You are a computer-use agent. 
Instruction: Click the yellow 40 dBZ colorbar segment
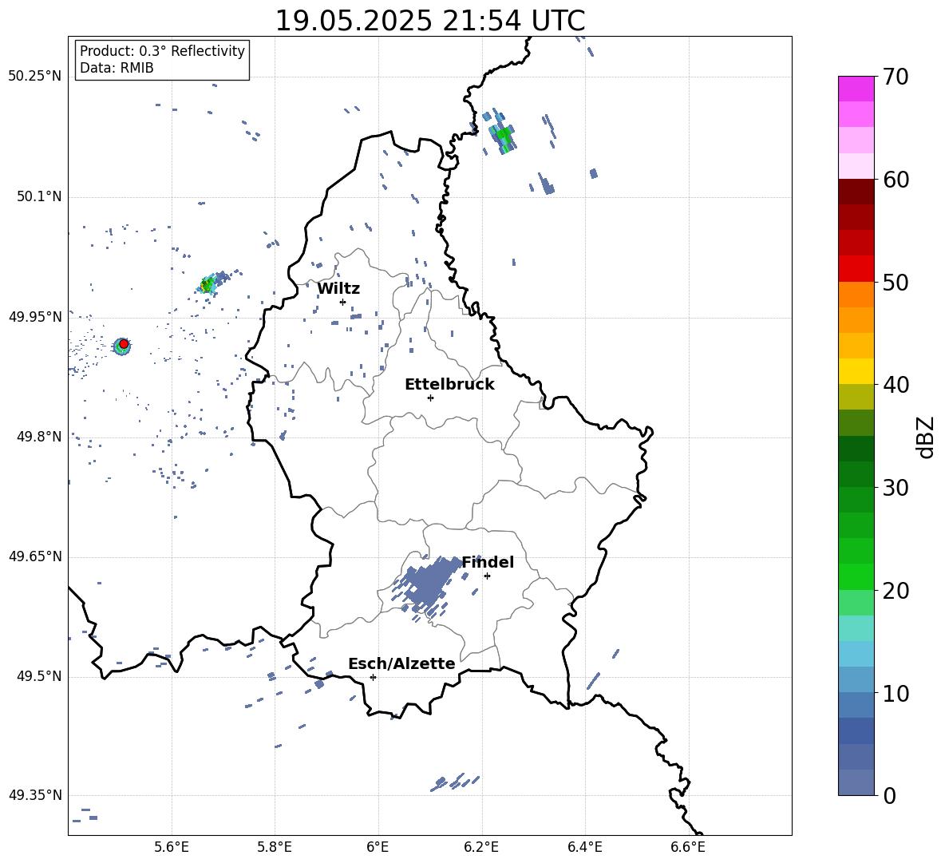[x=856, y=371]
